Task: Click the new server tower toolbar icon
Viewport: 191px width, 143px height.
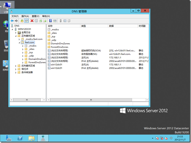Action: [61, 21]
